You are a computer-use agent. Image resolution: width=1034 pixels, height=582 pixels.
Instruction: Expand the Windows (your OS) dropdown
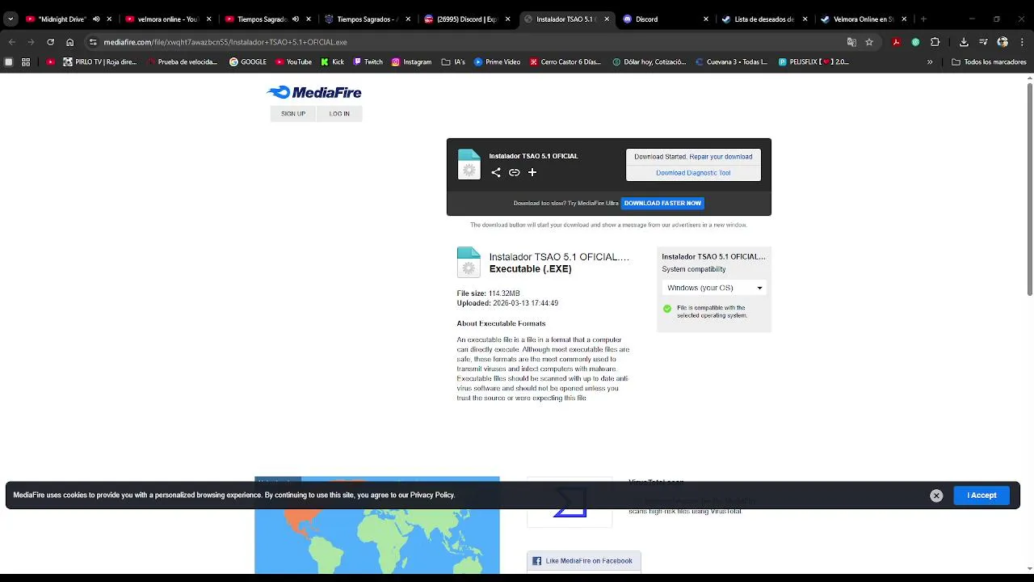(714, 288)
